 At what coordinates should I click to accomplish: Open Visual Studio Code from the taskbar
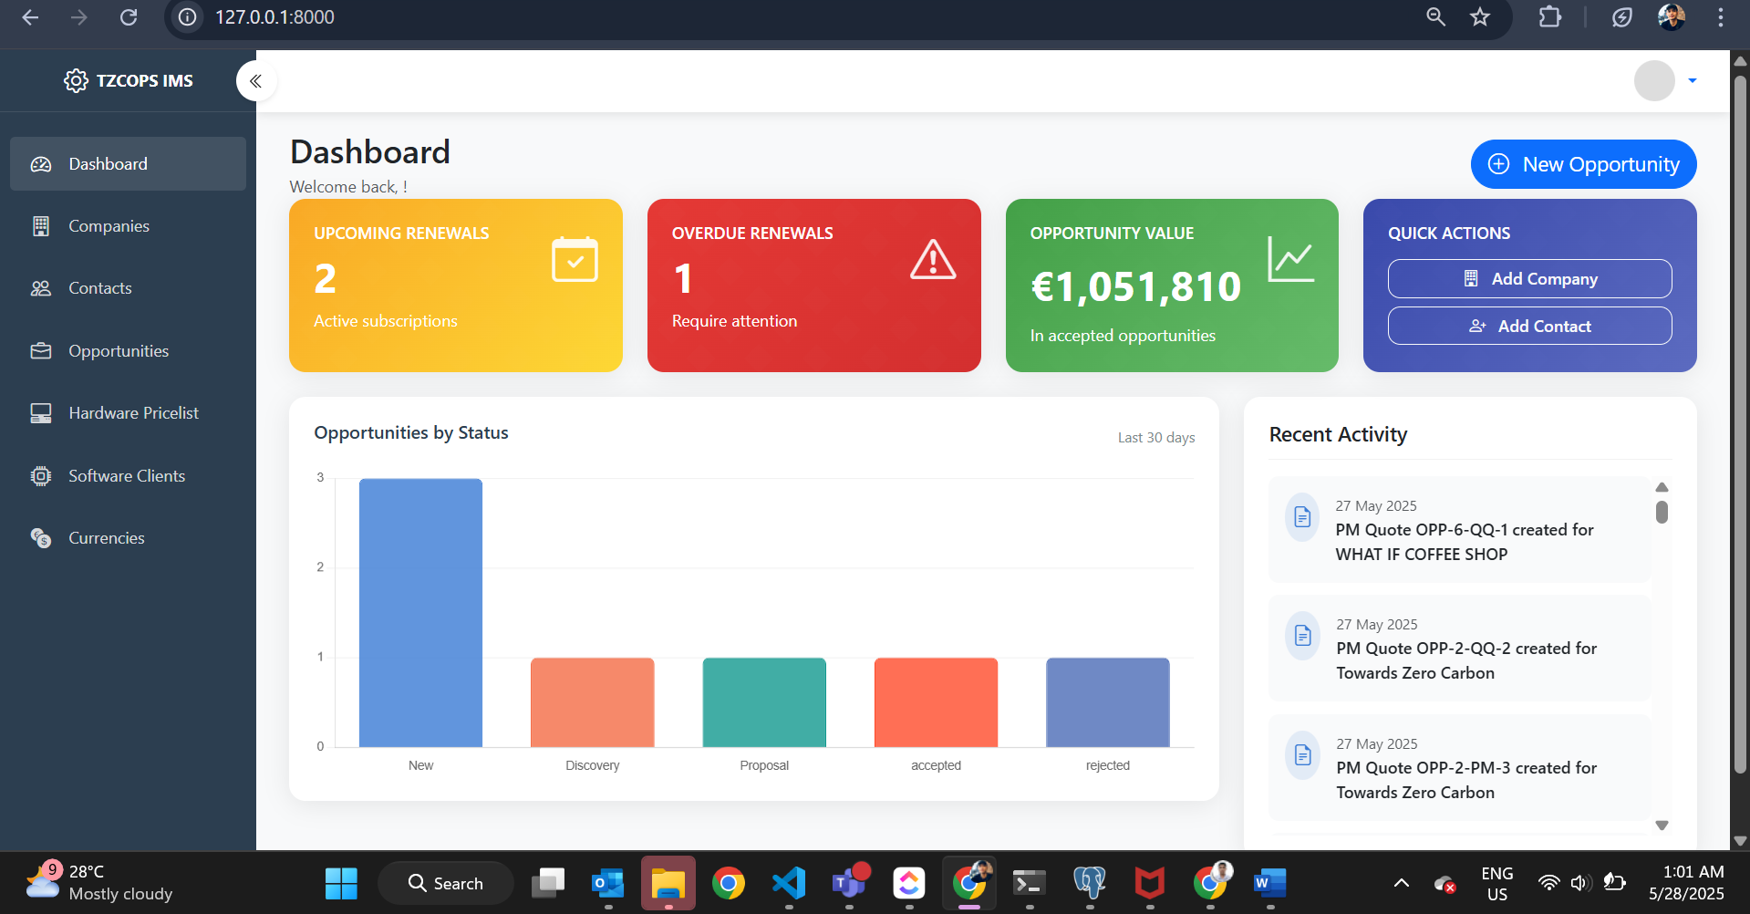coord(789,883)
